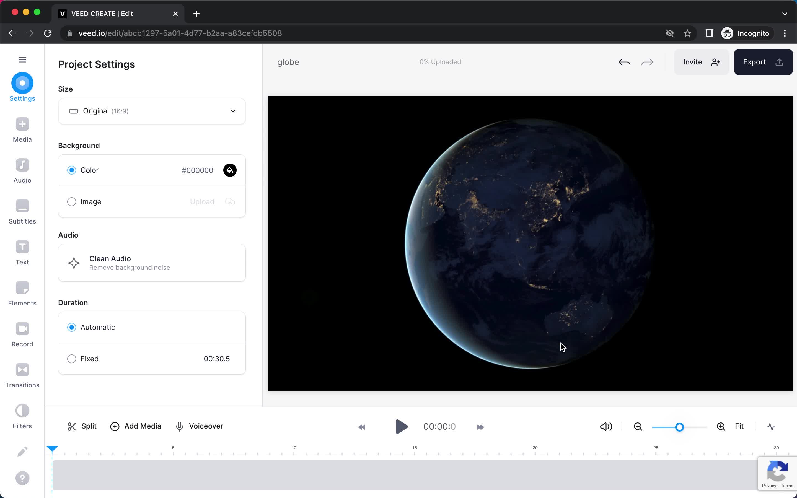Click Fit timeline button

[739, 426]
